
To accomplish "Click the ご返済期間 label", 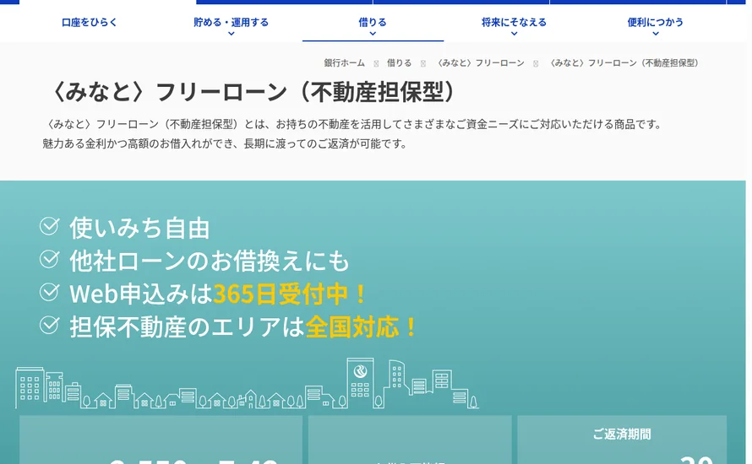I will [x=622, y=434].
